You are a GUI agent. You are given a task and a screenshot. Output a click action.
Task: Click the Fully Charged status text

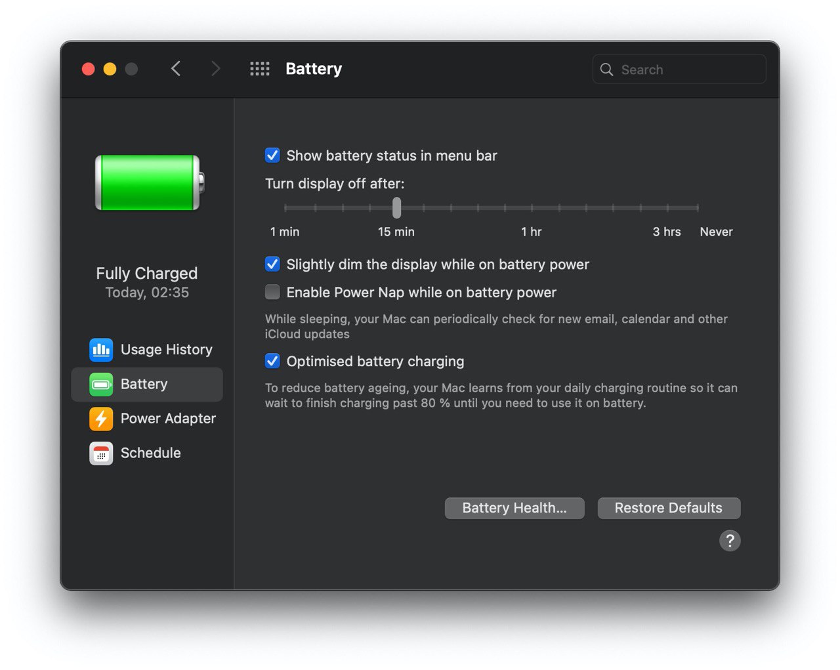(x=147, y=273)
